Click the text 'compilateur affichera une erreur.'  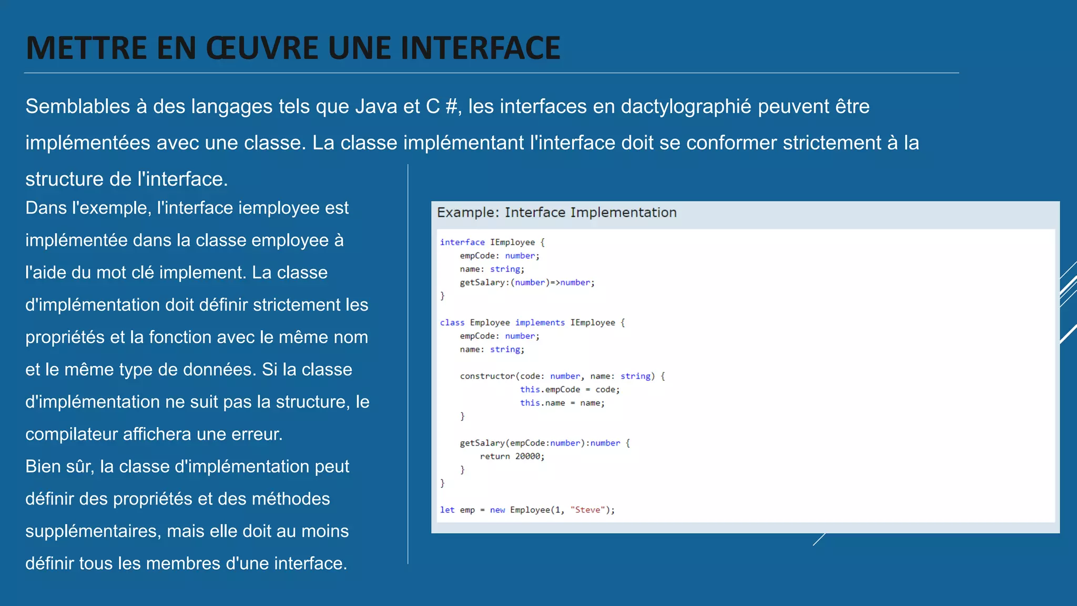(154, 434)
